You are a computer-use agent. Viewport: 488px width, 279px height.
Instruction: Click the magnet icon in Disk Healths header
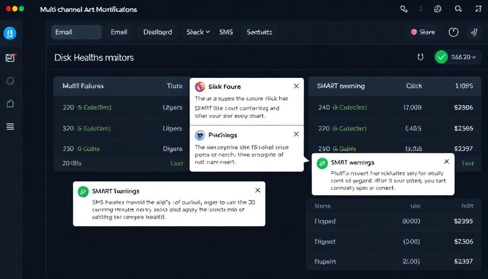(x=420, y=57)
